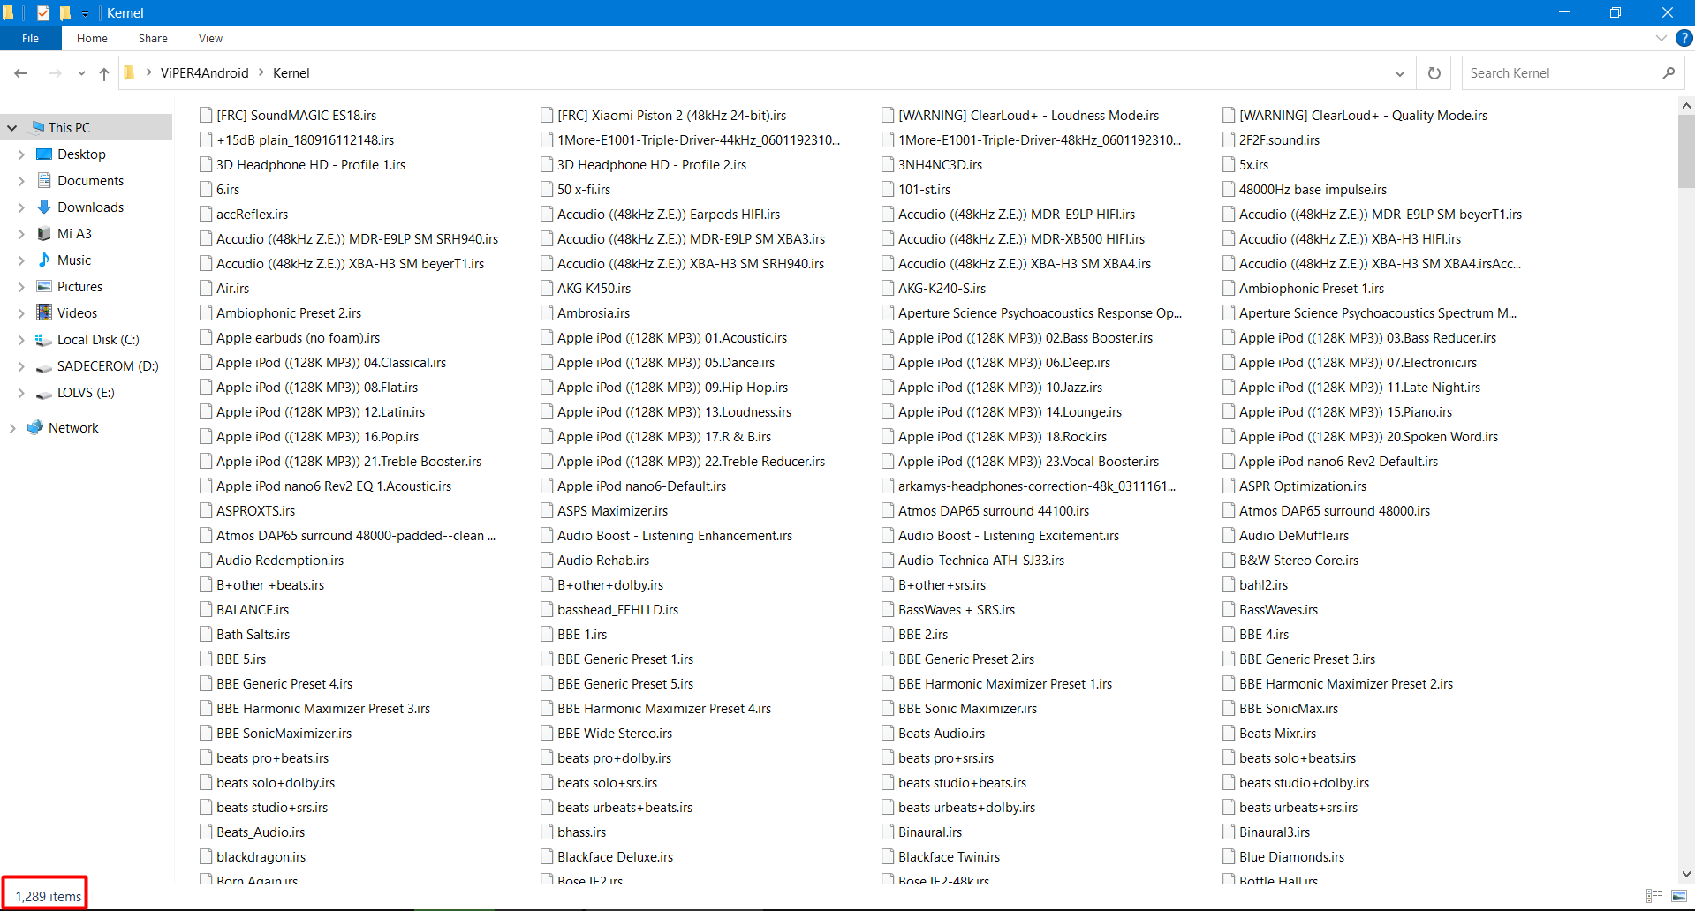
Task: Open recent locations dropdown arrow
Action: pyautogui.click(x=81, y=73)
